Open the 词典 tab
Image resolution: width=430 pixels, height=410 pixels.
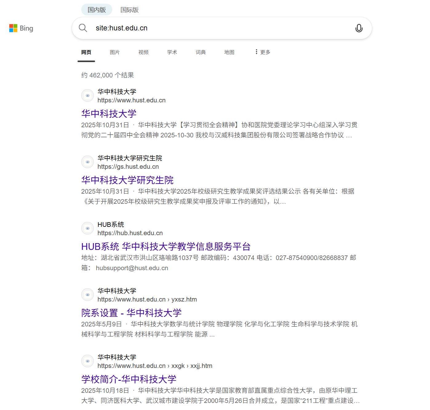[201, 52]
